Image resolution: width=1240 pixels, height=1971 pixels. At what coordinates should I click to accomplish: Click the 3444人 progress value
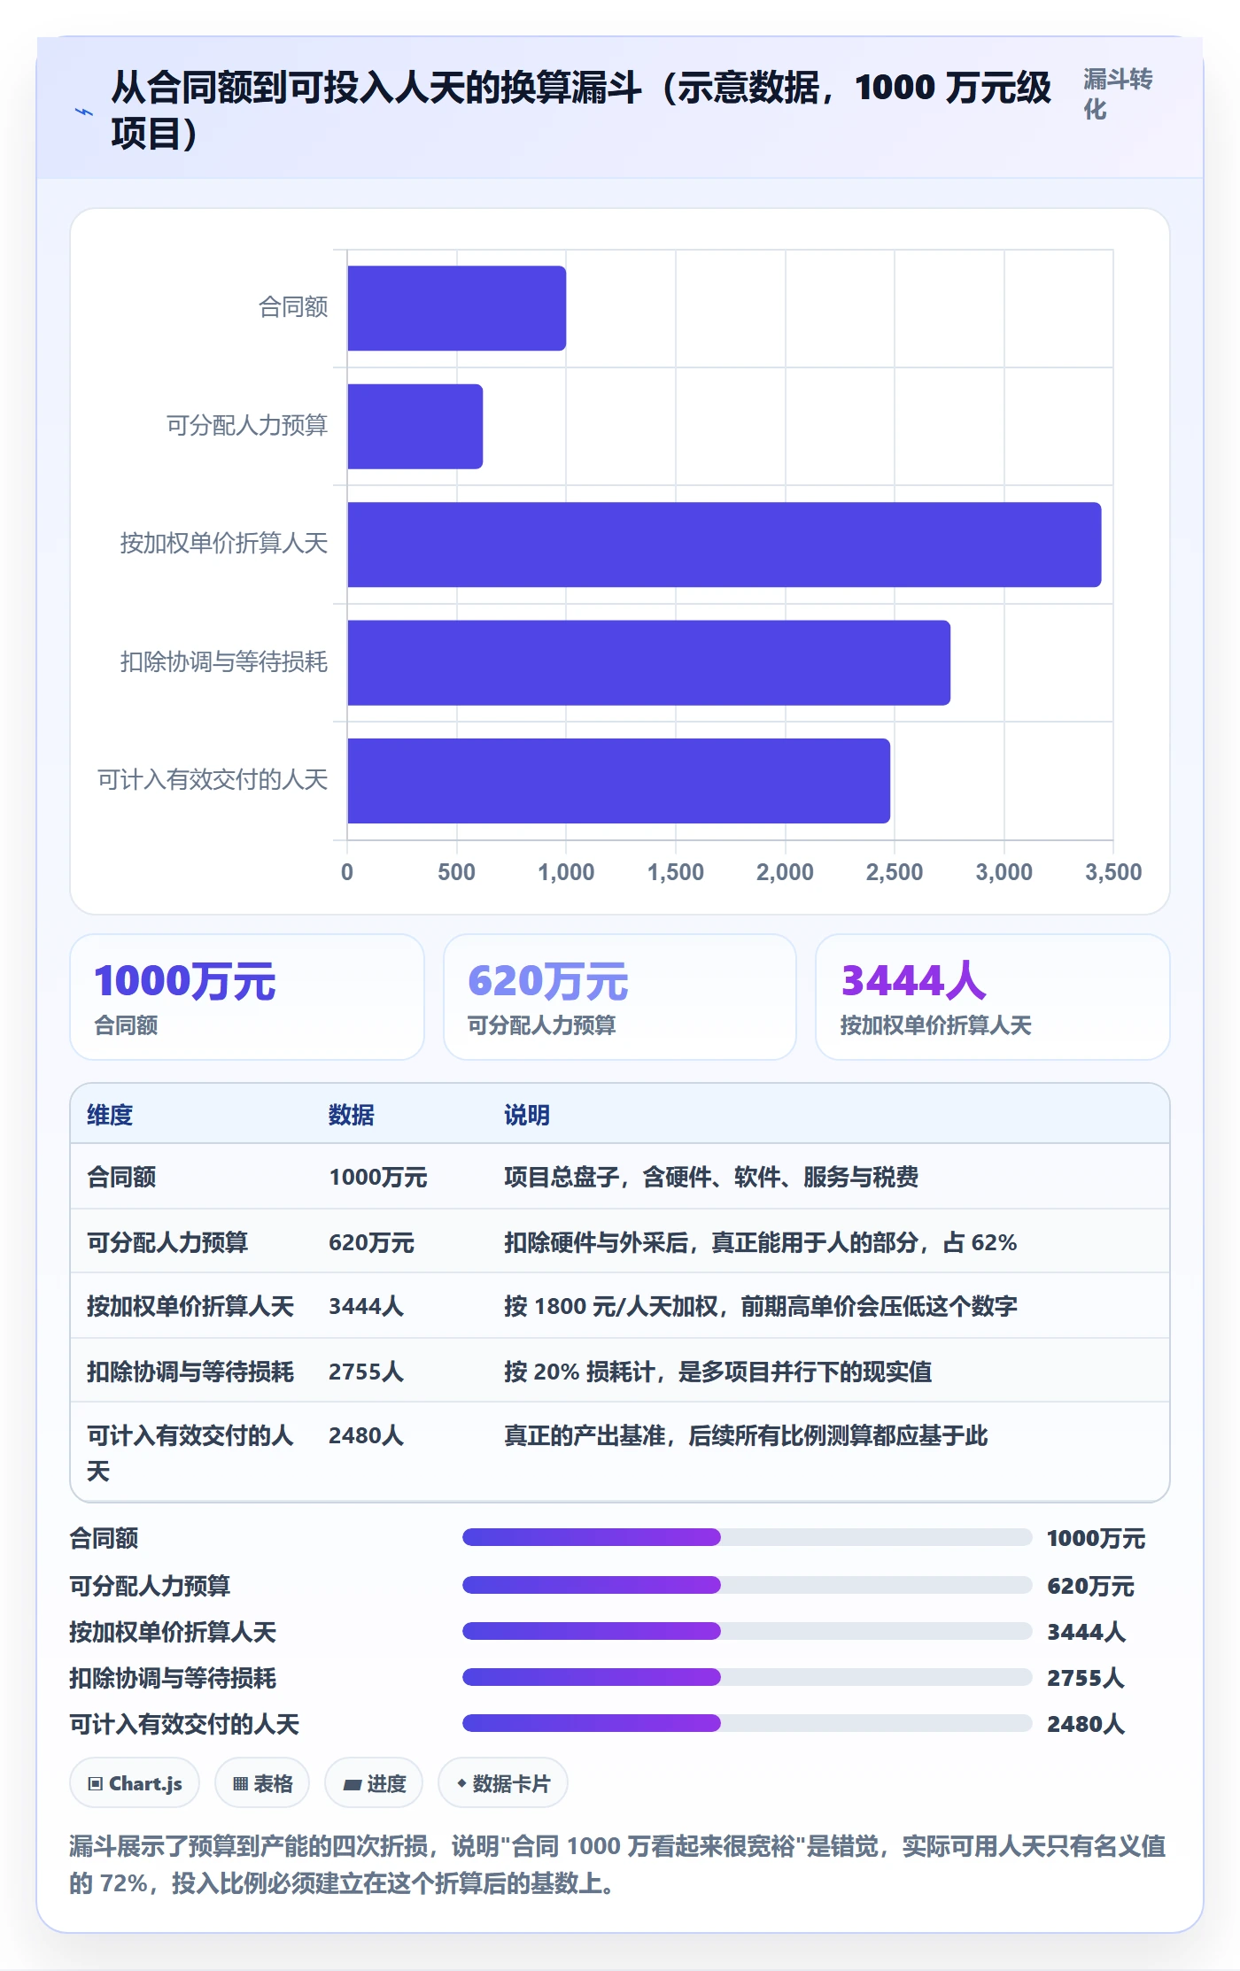tap(1086, 1632)
